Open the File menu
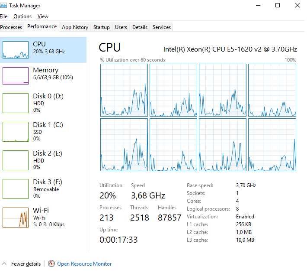307x273 pixels. pos(4,16)
